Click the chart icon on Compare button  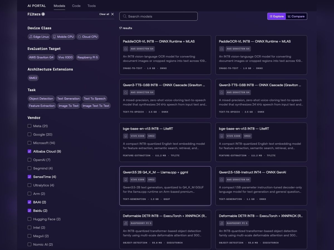pos(289,16)
